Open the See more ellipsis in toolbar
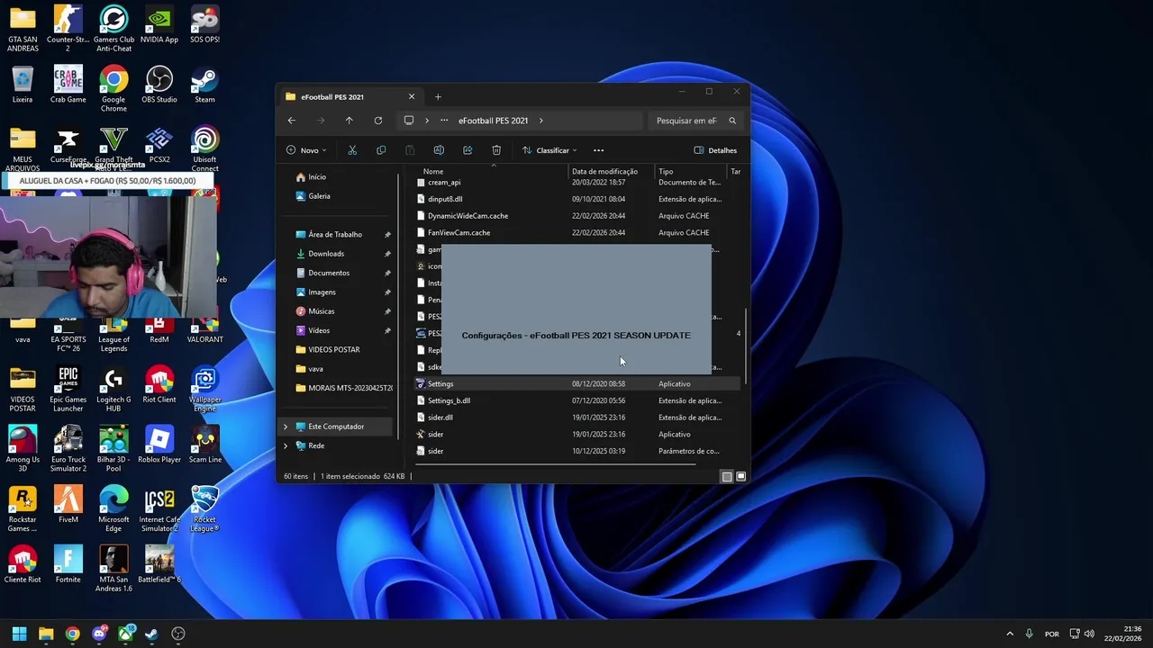Viewport: 1153px width, 648px height. 598,150
